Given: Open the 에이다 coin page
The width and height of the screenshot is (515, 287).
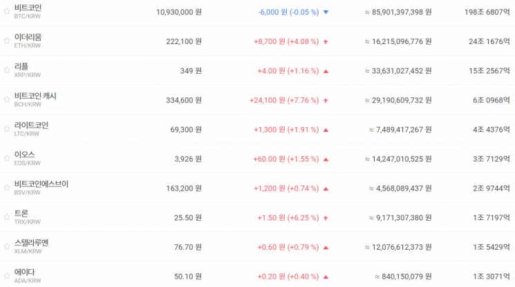Looking at the screenshot, I should tap(24, 272).
